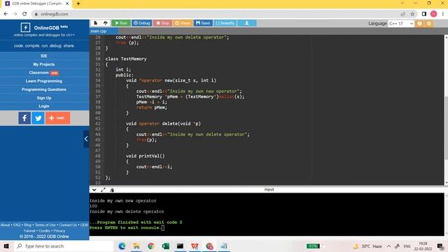This screenshot has height=252, width=448.
Task: Click the orange plus share counter button
Action: (x=57, y=118)
